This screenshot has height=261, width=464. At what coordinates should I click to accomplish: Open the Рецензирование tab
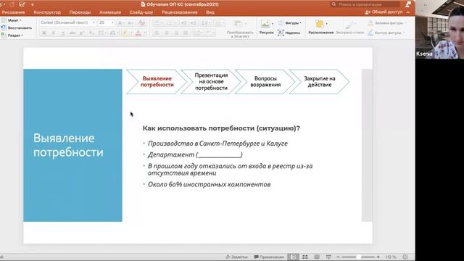tap(180, 12)
